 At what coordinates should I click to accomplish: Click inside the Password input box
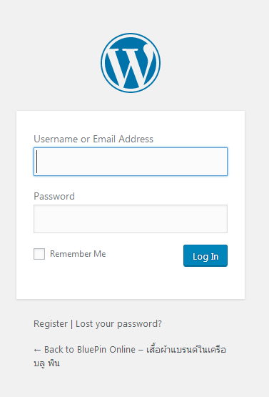tap(131, 219)
